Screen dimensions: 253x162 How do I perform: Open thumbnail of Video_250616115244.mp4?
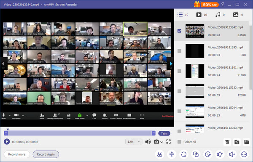(195, 111)
